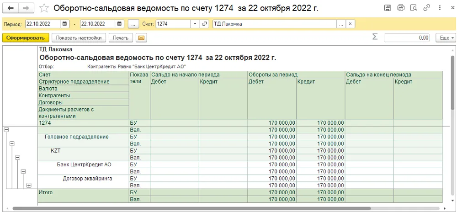
Task: Collapse the Банк ЦентрКредит АО group
Action: (x=23, y=171)
